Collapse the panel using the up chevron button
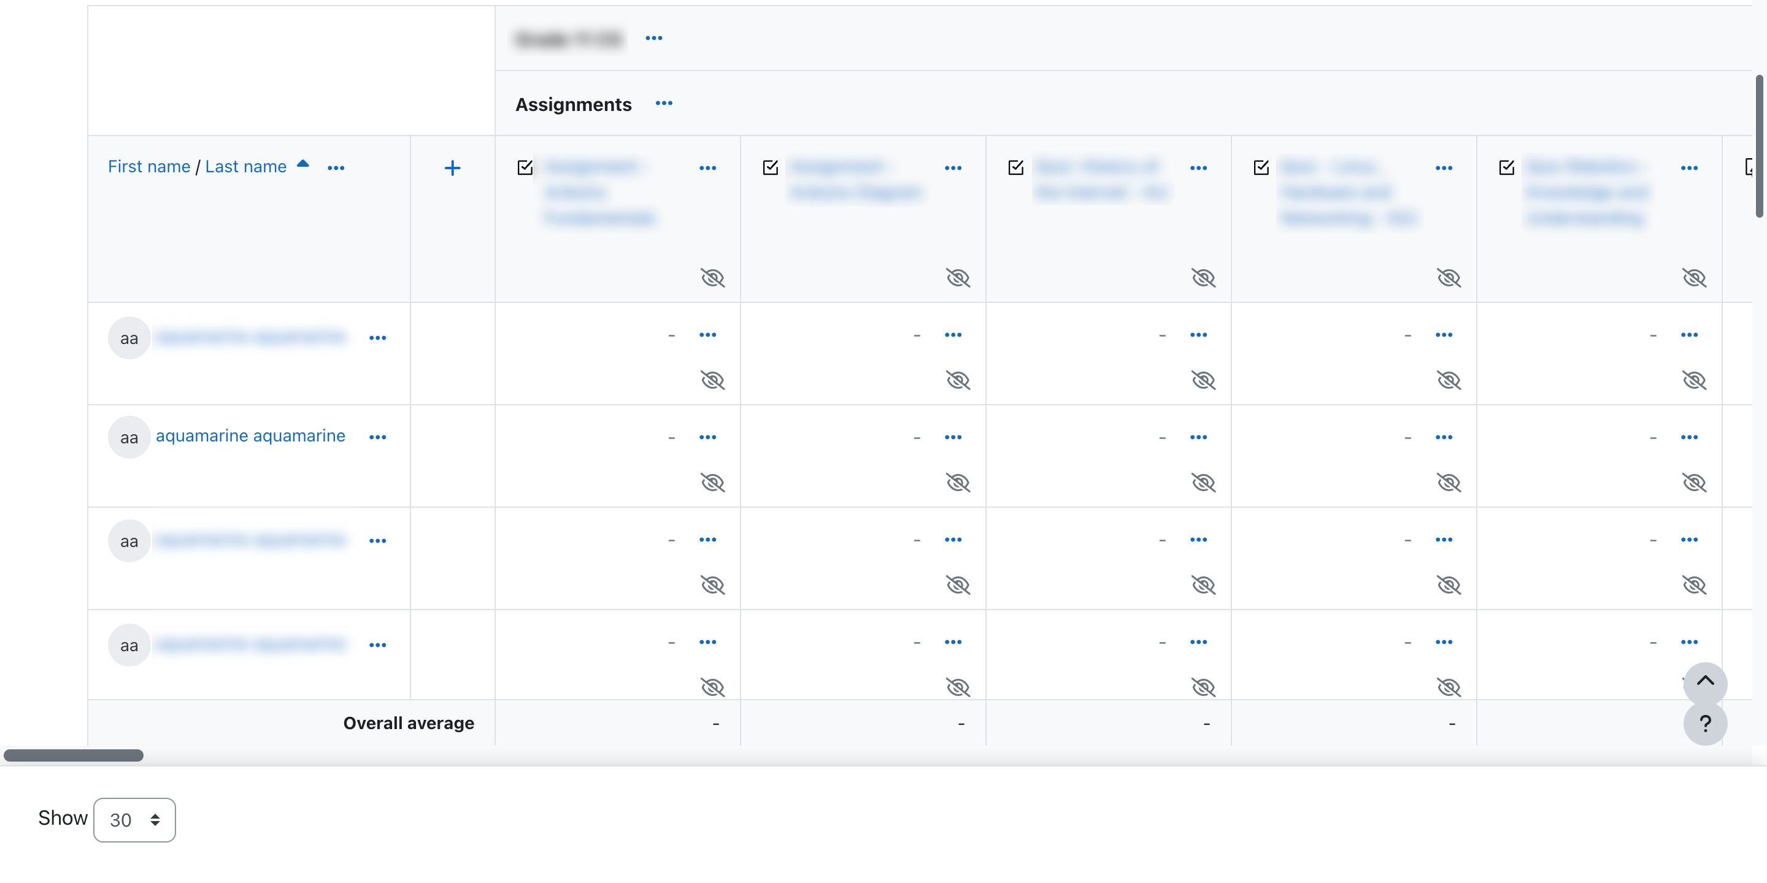 tap(1705, 682)
